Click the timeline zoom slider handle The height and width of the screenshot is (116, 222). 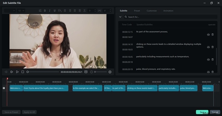[x=95, y=72]
